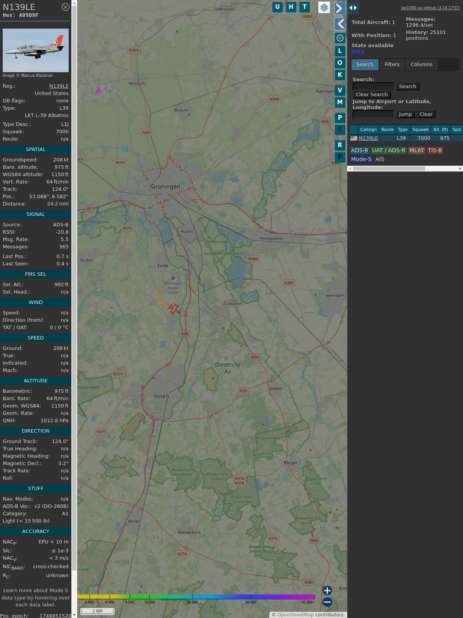The image size is (463, 618).
Task: Click the Hex: A09D9F text
Action: tap(20, 15)
